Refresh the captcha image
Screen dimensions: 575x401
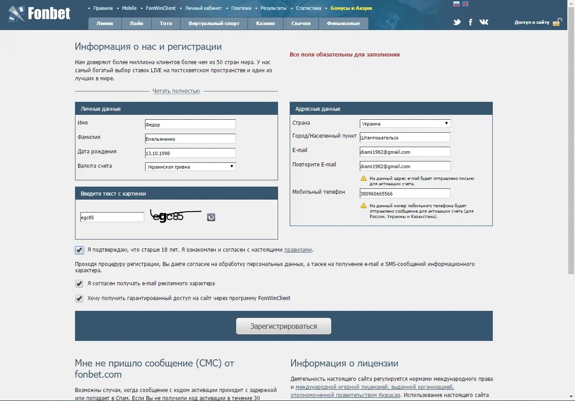(211, 217)
